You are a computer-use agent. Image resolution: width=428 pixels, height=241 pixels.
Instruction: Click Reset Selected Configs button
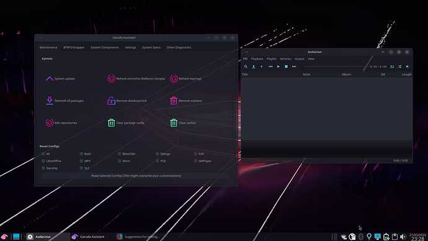click(136, 176)
